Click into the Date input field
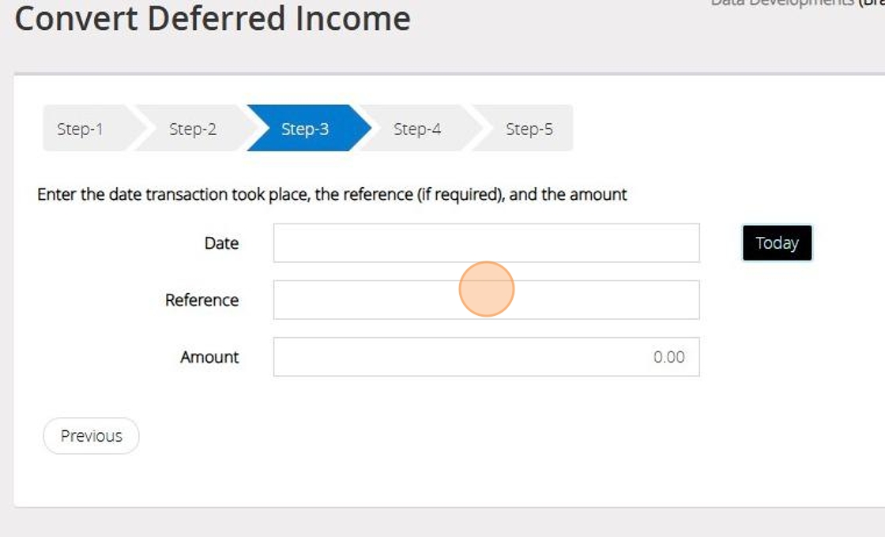 tap(486, 243)
